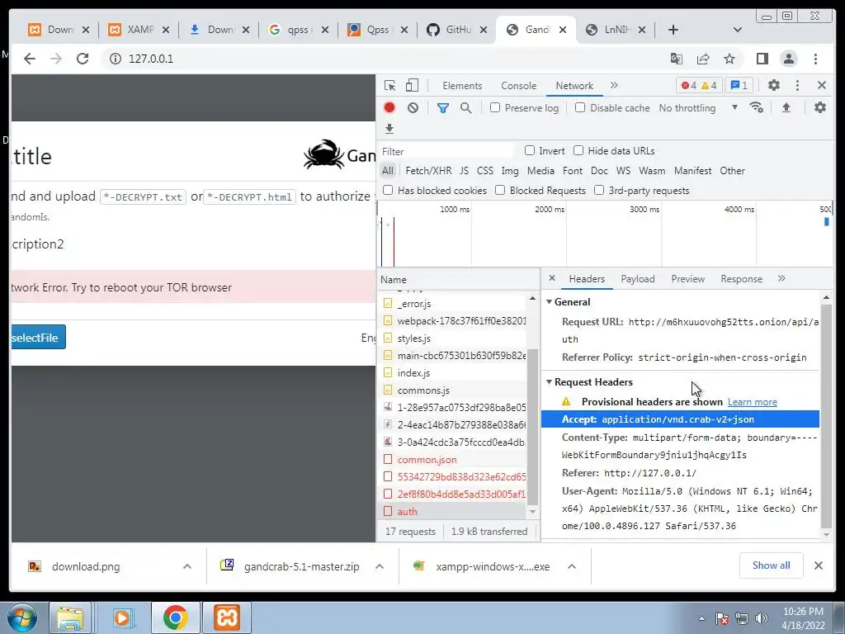
Task: Close the request details pane
Action: point(552,278)
